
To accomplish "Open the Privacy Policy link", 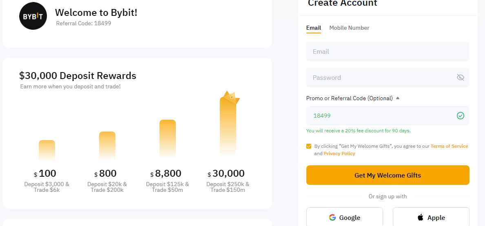I will click(339, 154).
